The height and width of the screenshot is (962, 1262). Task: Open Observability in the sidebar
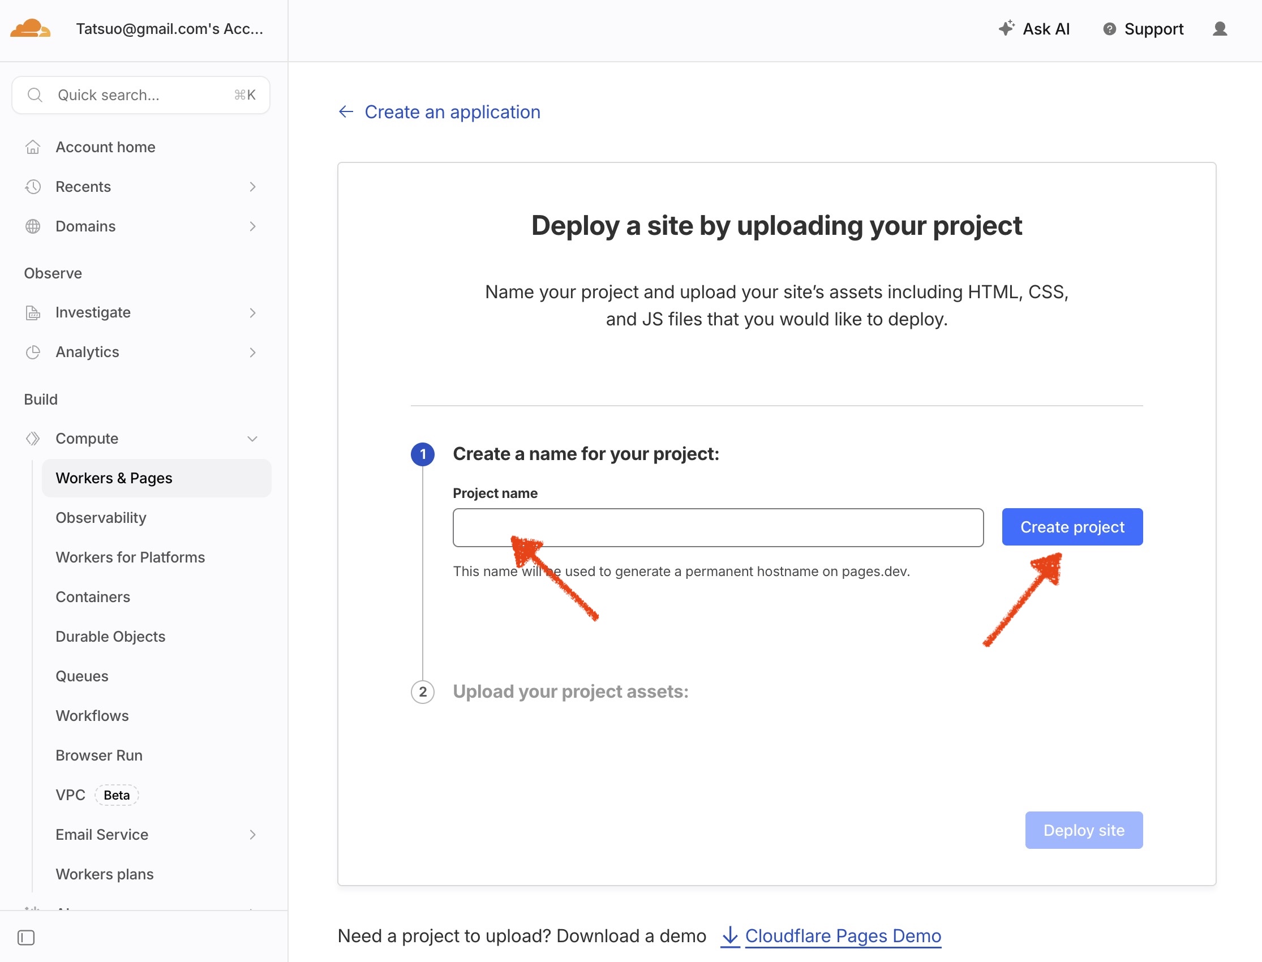click(101, 518)
